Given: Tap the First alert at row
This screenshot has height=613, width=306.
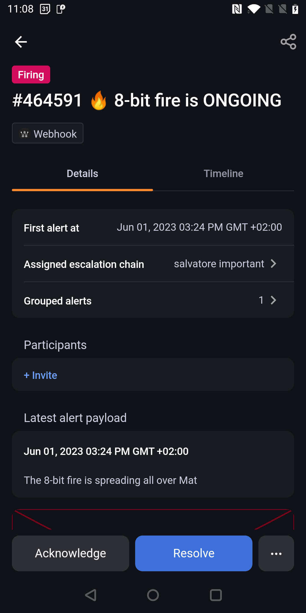Looking at the screenshot, I should point(153,228).
